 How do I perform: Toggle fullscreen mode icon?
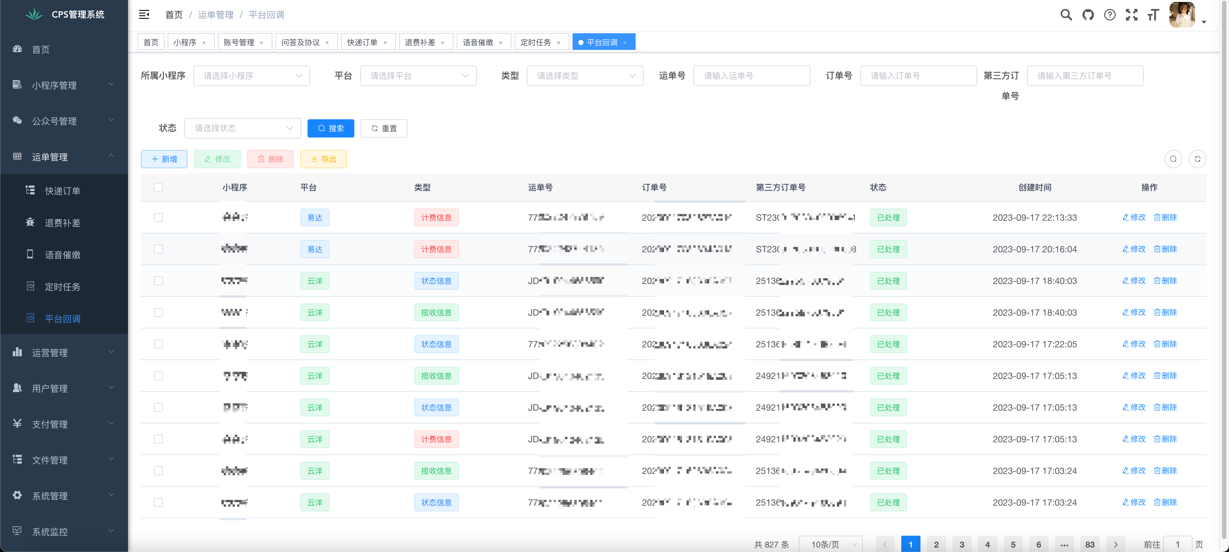[1131, 15]
